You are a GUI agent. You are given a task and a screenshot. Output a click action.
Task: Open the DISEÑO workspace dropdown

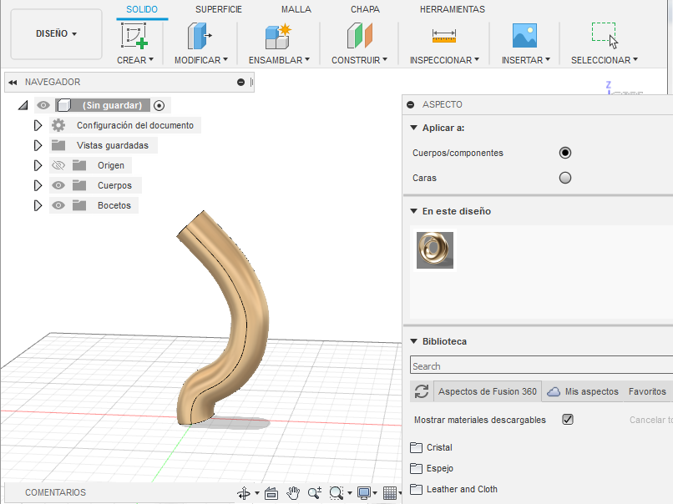point(56,34)
